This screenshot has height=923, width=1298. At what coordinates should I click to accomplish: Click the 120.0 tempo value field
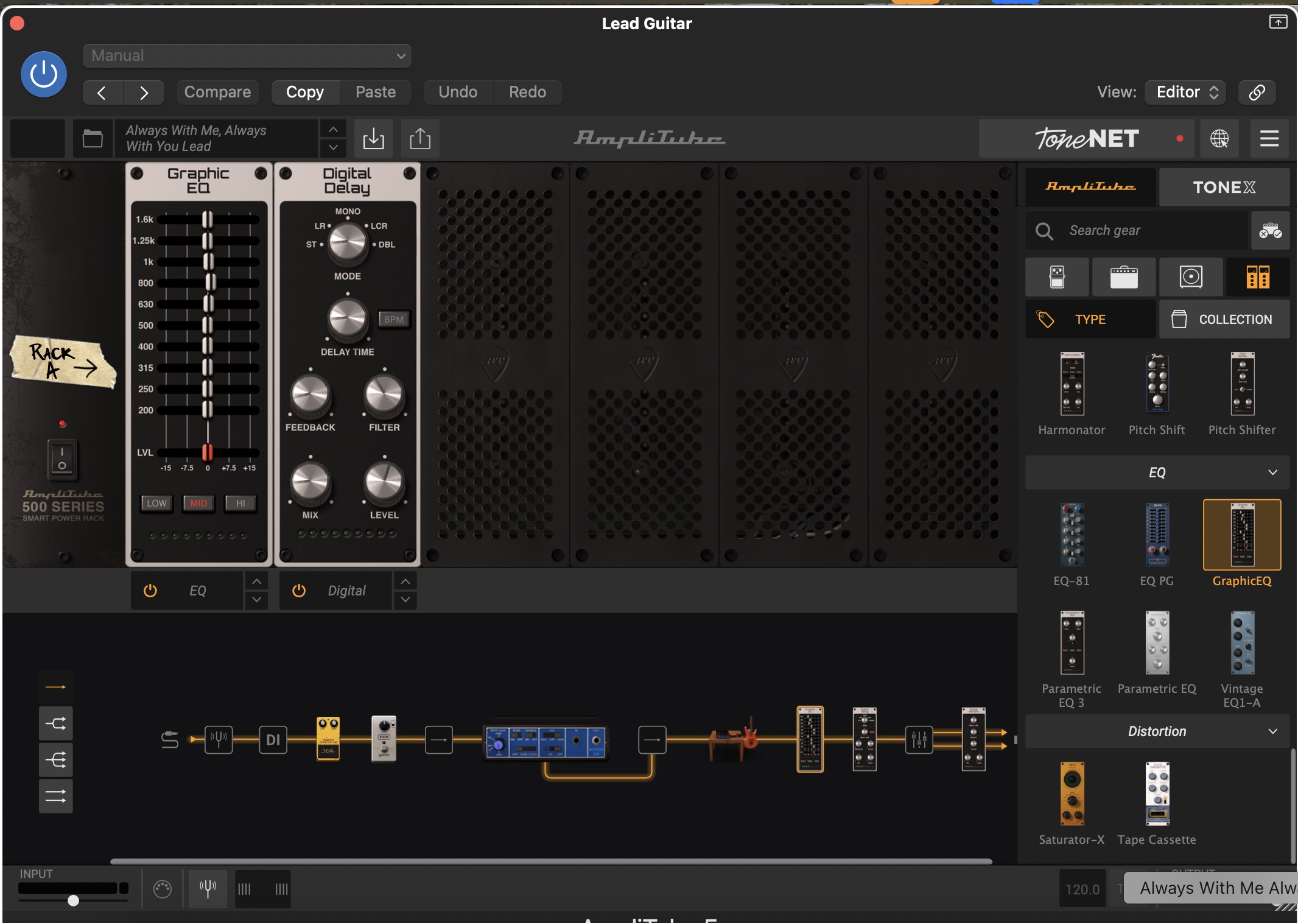(1082, 889)
